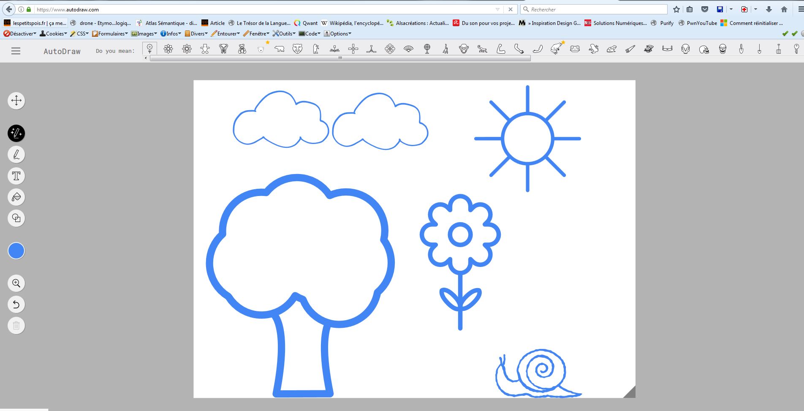Pick the monkey face suggestion
804x411 pixels.
point(464,49)
